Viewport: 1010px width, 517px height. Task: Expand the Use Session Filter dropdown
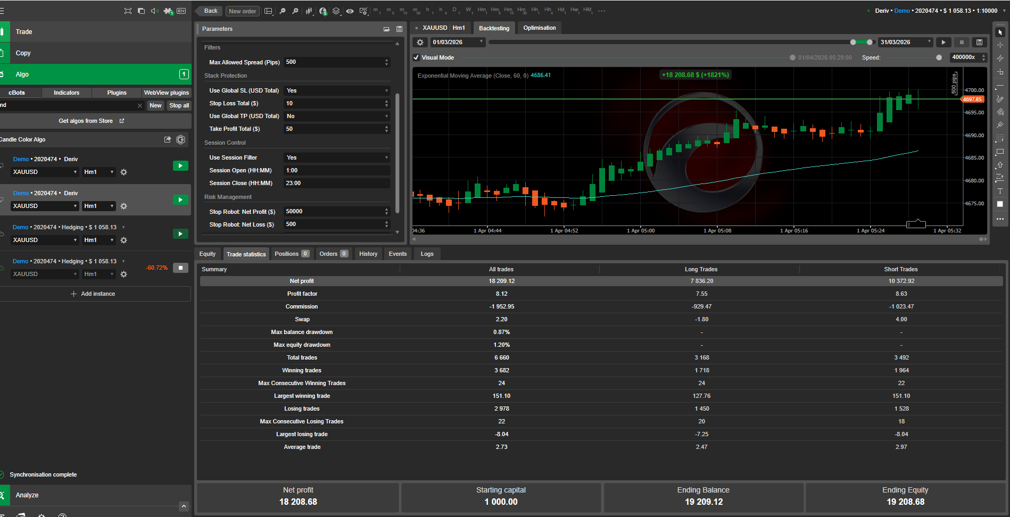(337, 158)
